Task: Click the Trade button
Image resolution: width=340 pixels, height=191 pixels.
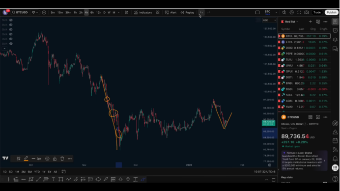Action: (x=317, y=12)
